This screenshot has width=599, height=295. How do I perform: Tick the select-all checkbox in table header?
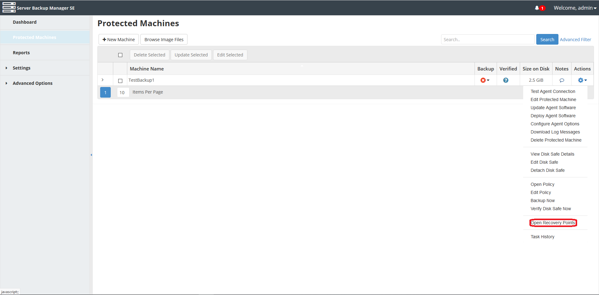[x=120, y=55]
